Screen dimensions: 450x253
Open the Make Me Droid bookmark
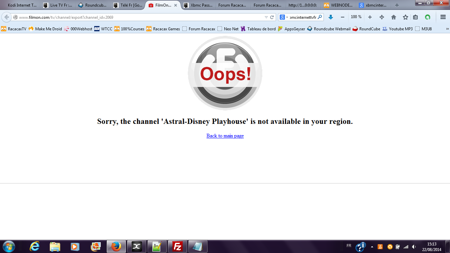point(45,29)
